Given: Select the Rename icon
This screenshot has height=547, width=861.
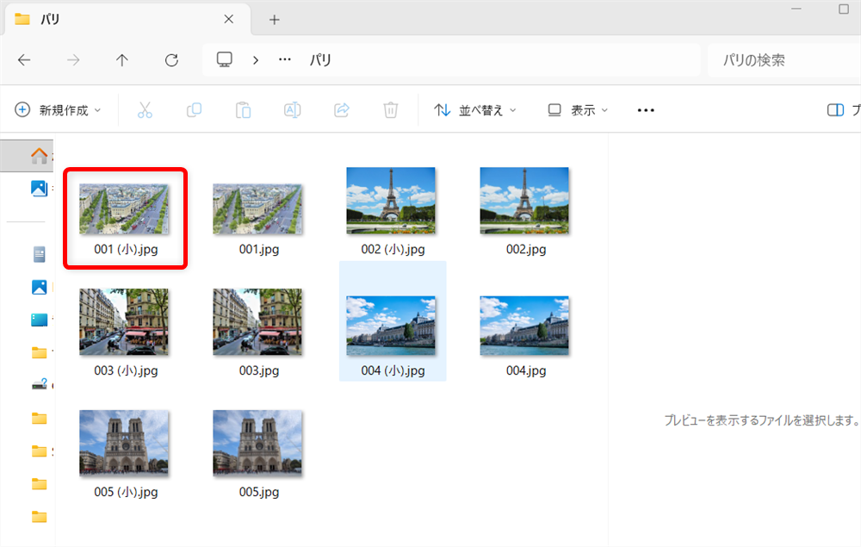Looking at the screenshot, I should 292,109.
